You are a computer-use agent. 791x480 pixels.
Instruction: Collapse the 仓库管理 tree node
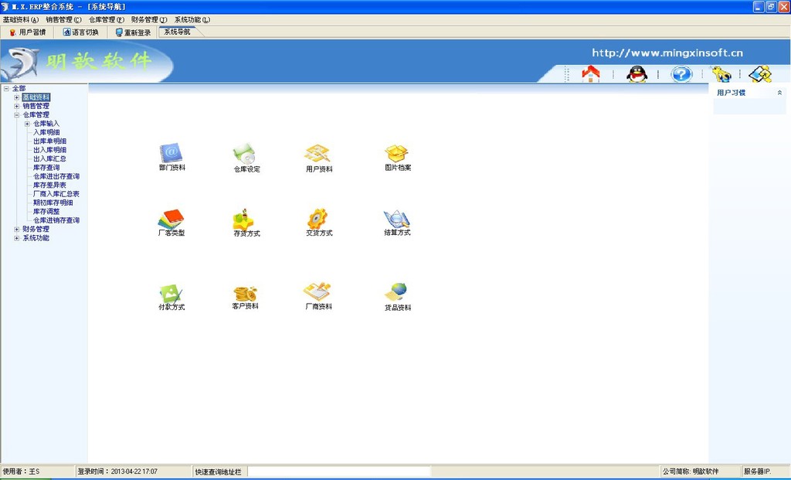(17, 115)
